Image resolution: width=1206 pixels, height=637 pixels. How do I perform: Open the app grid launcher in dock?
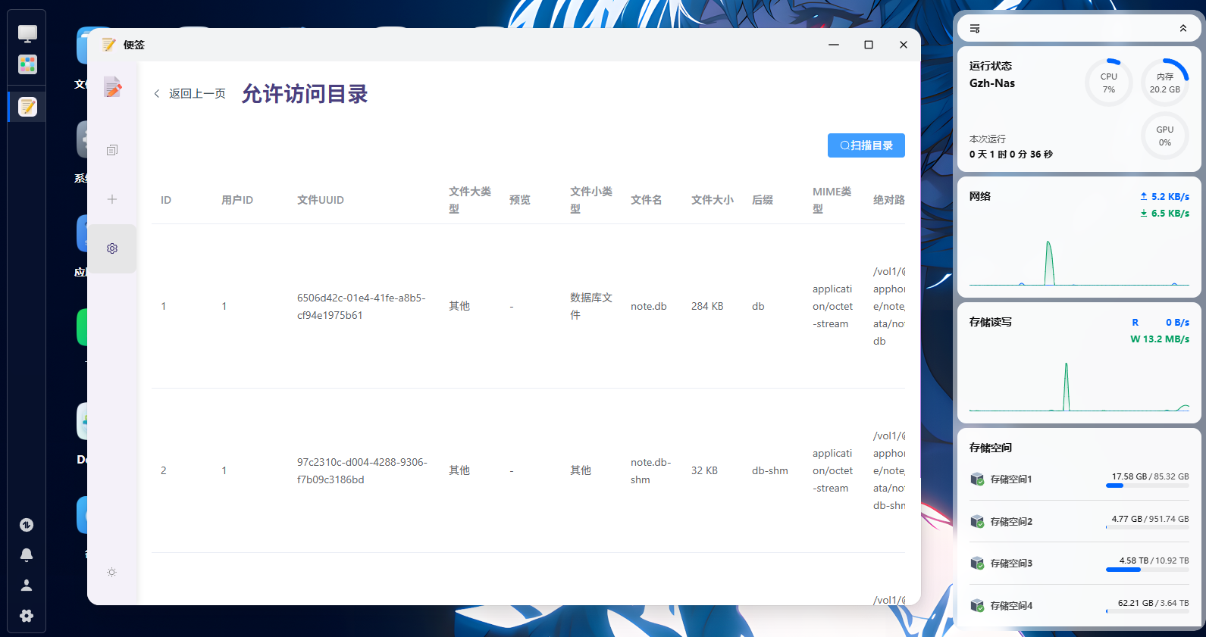coord(27,64)
